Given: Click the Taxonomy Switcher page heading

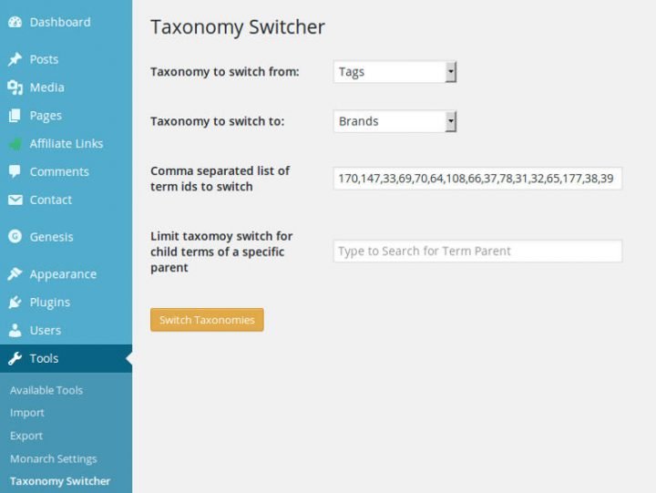Looking at the screenshot, I should coord(238,27).
